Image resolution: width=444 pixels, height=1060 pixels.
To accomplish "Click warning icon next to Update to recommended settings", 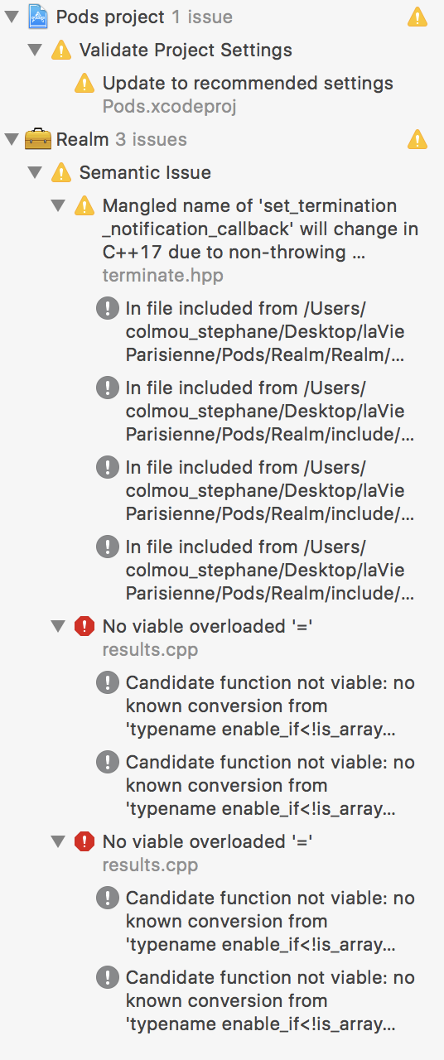I will click(x=84, y=83).
